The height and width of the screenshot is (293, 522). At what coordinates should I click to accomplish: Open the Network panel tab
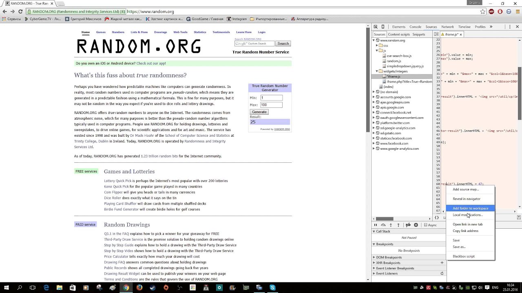point(447,27)
